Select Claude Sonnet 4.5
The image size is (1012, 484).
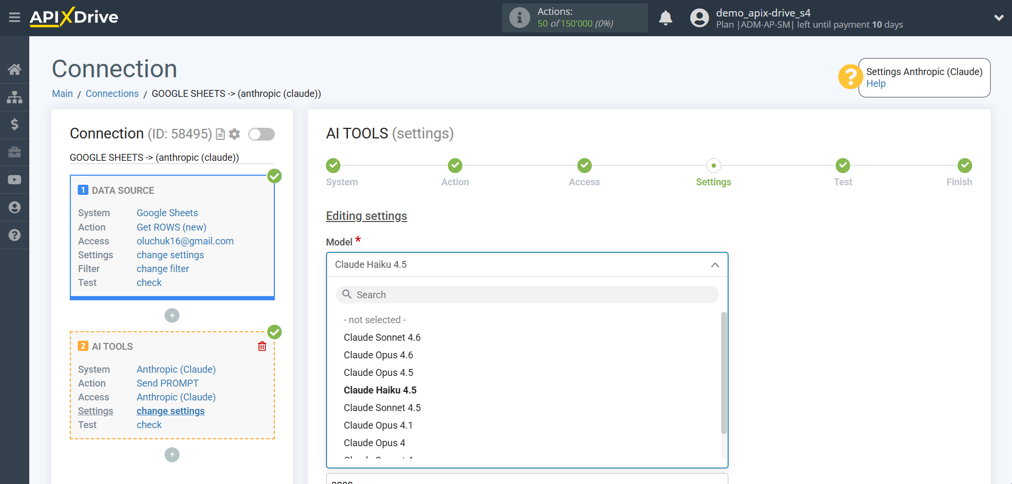click(382, 408)
